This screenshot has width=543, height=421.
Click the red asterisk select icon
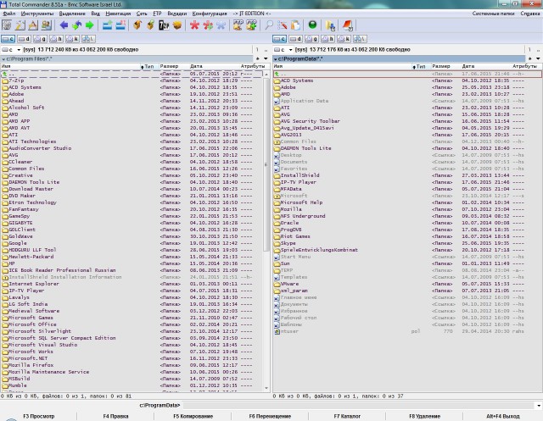pos(194,25)
